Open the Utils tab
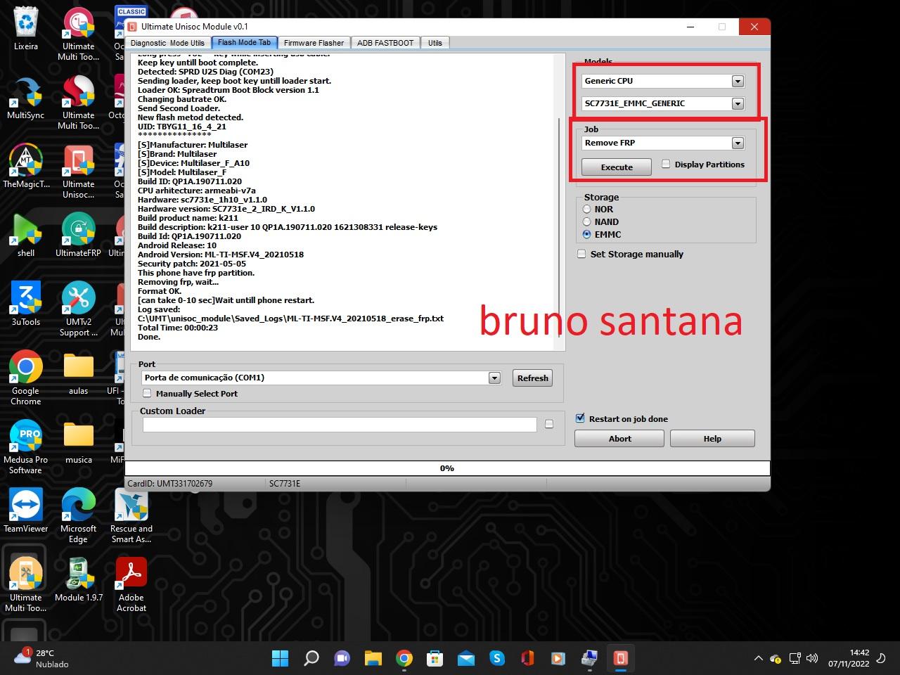Image resolution: width=900 pixels, height=675 pixels. 435,43
